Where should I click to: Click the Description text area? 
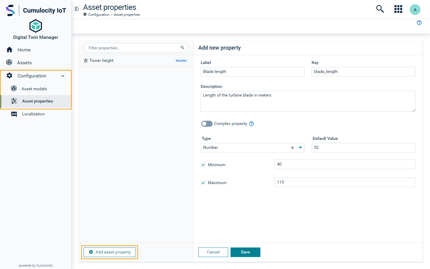[308, 101]
